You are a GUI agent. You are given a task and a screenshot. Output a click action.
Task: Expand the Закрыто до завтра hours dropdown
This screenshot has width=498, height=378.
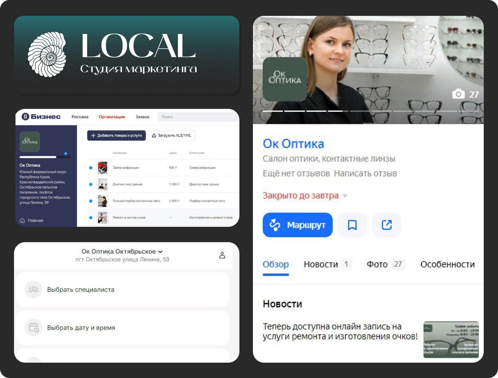pyautogui.click(x=345, y=196)
